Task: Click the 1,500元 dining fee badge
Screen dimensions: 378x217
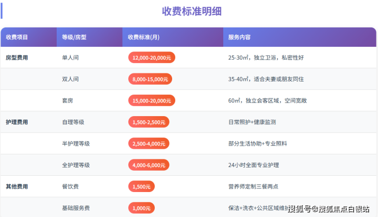Action: point(141,187)
